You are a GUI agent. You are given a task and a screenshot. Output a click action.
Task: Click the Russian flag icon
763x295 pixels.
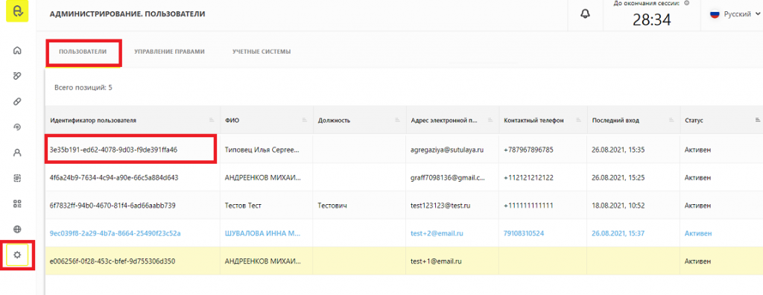[715, 15]
